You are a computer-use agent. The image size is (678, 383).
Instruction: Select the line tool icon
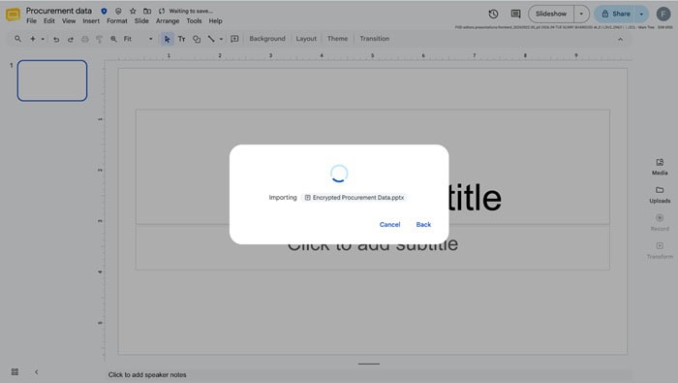tap(211, 39)
